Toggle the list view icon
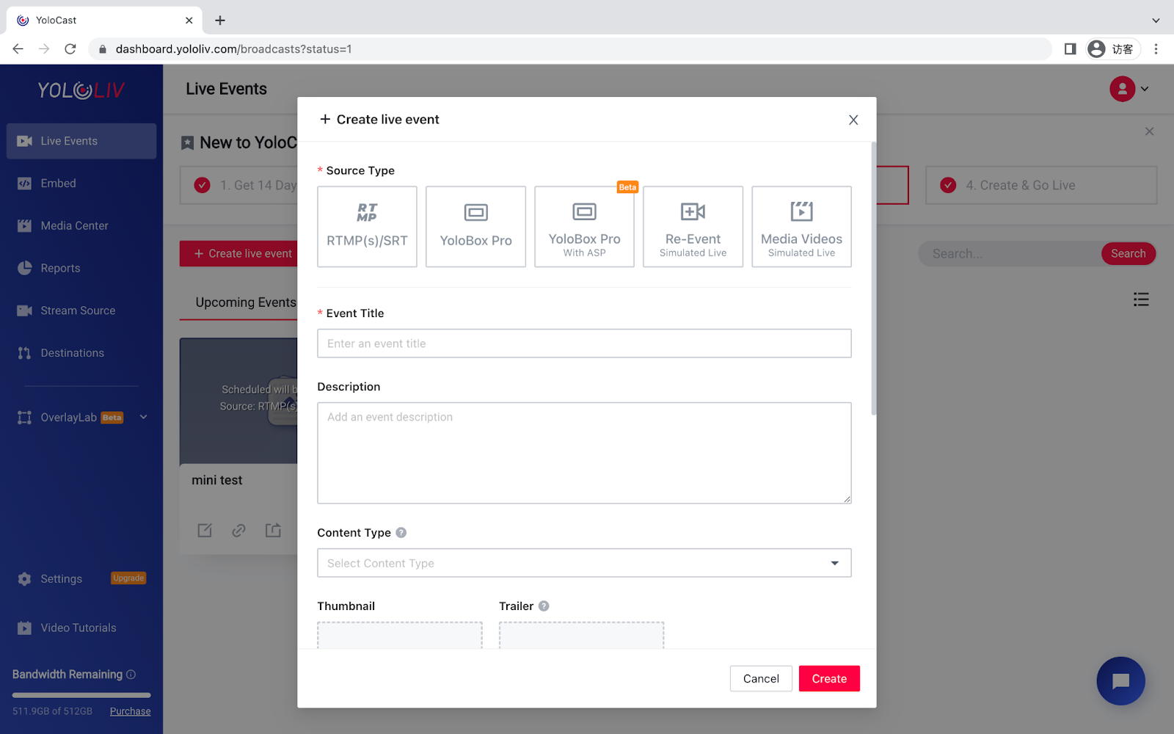 tap(1141, 299)
